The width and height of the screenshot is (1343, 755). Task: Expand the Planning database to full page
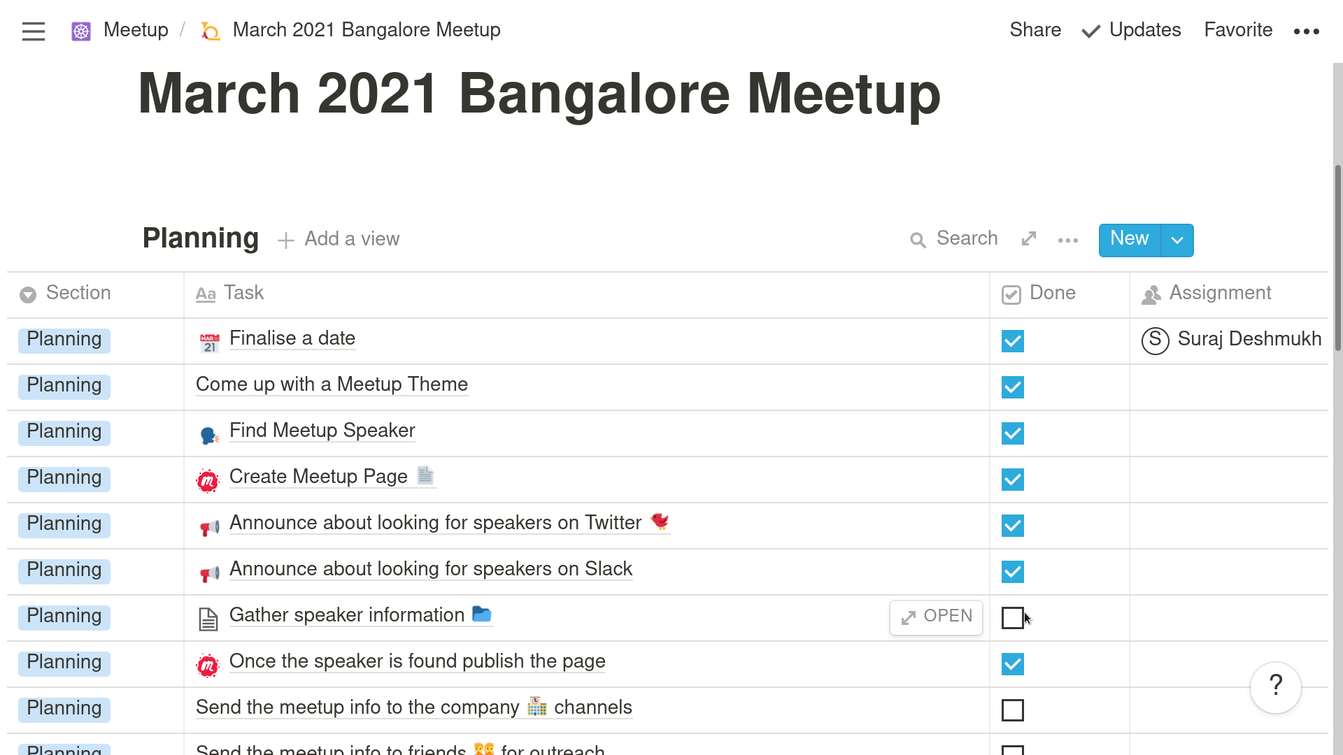pos(1028,239)
